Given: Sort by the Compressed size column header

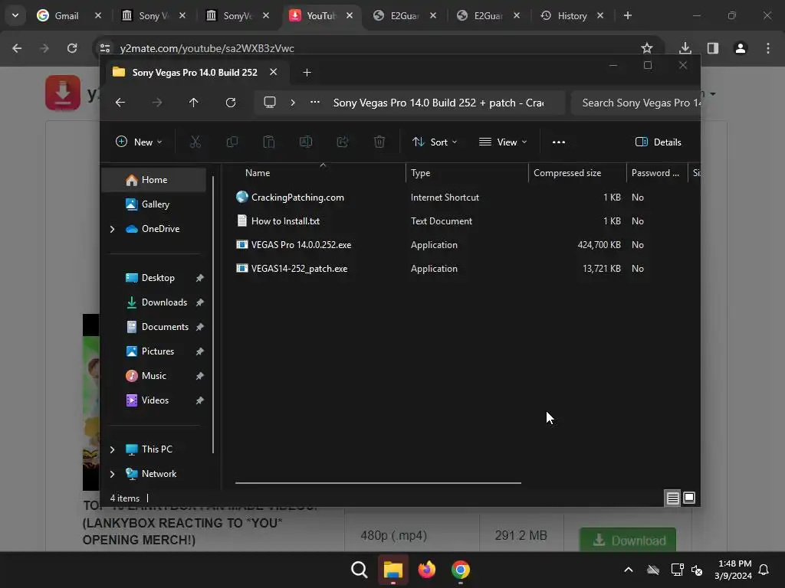Looking at the screenshot, I should (x=577, y=173).
